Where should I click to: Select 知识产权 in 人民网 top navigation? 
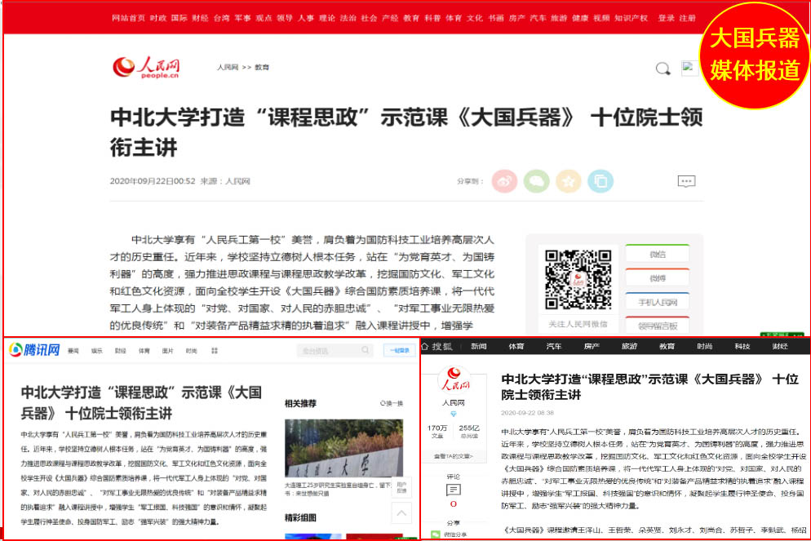(x=631, y=18)
